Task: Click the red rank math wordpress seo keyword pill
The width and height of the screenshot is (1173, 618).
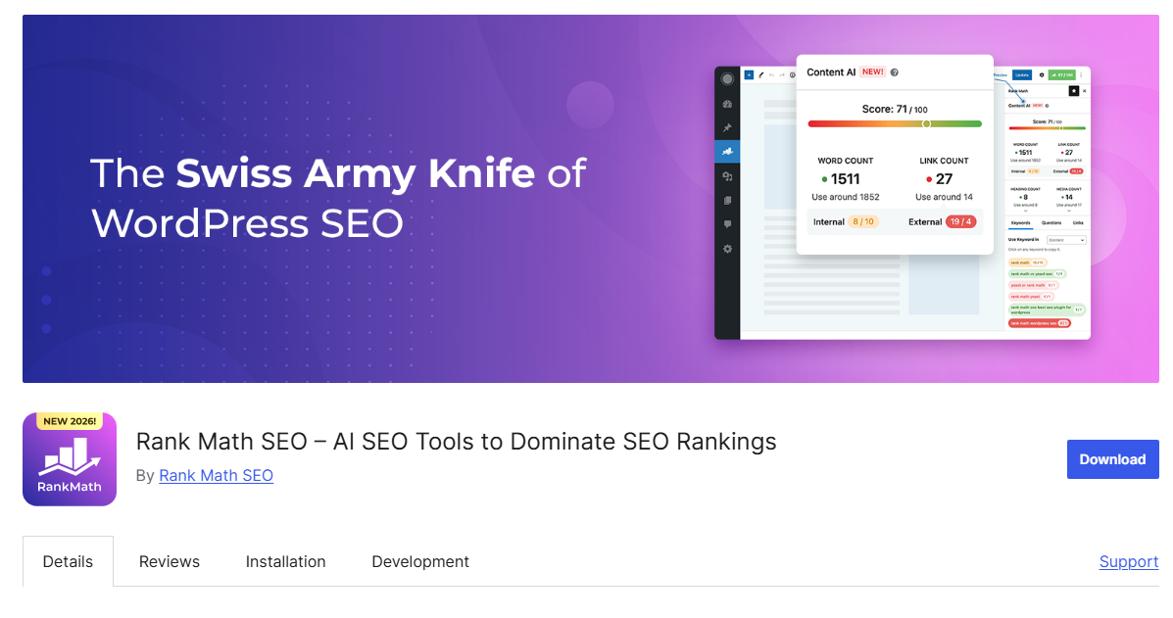Action: 1040,323
